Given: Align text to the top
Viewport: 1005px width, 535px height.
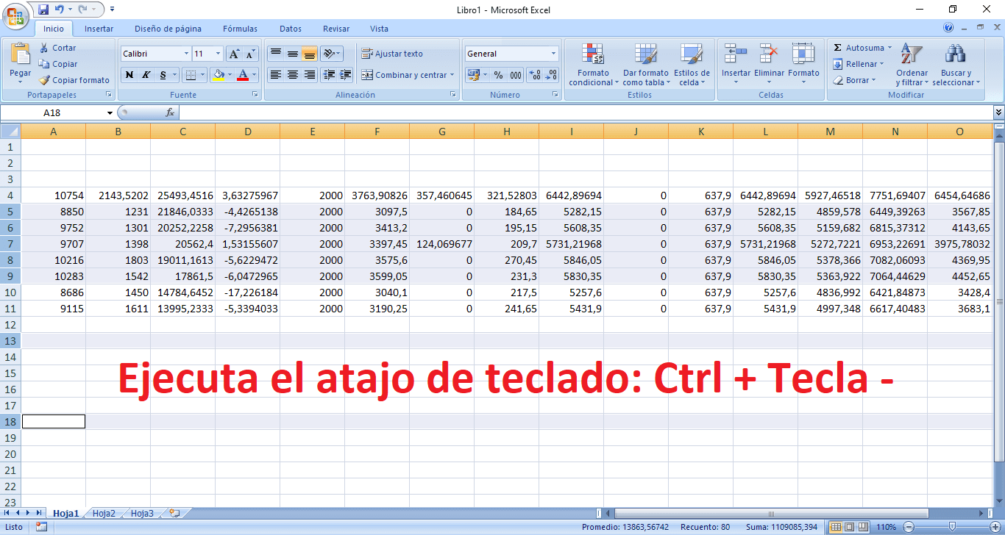Looking at the screenshot, I should tap(275, 53).
